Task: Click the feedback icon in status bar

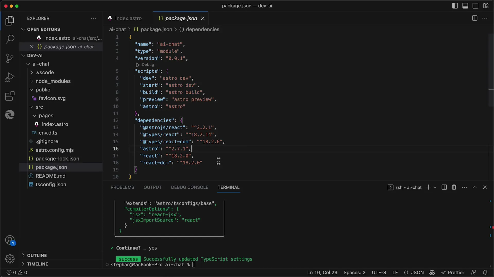Action: pos(473,272)
